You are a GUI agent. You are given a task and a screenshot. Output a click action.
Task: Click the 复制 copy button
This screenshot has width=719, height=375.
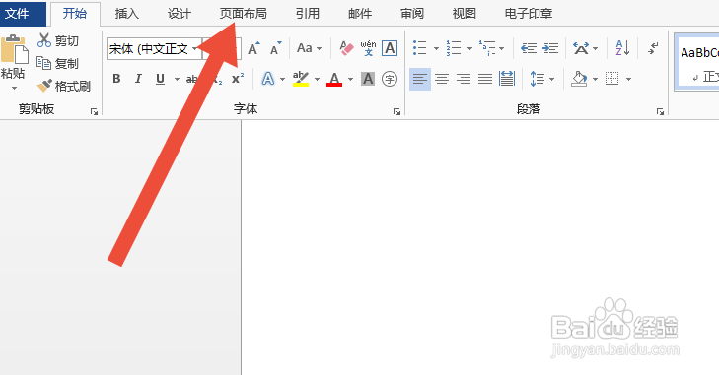pos(58,63)
